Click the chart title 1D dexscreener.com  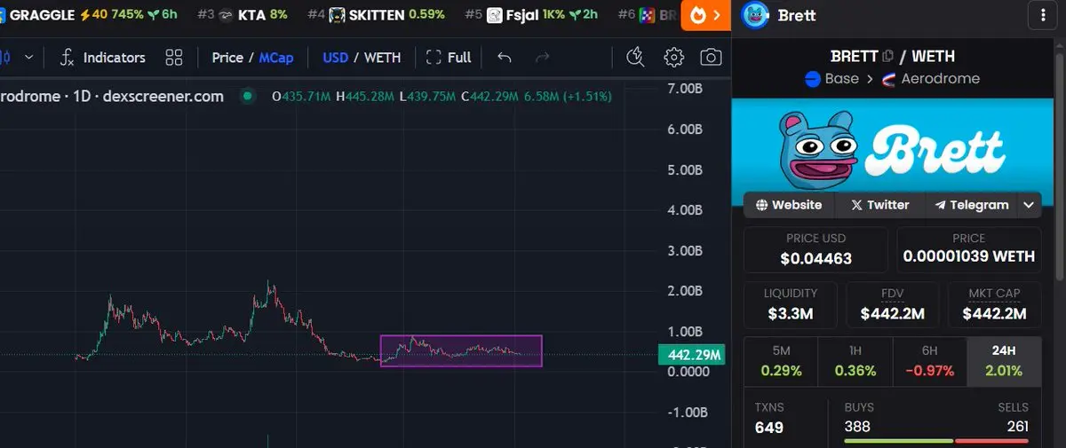click(112, 96)
